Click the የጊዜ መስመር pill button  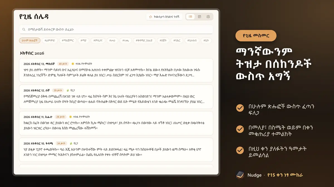[256, 36]
